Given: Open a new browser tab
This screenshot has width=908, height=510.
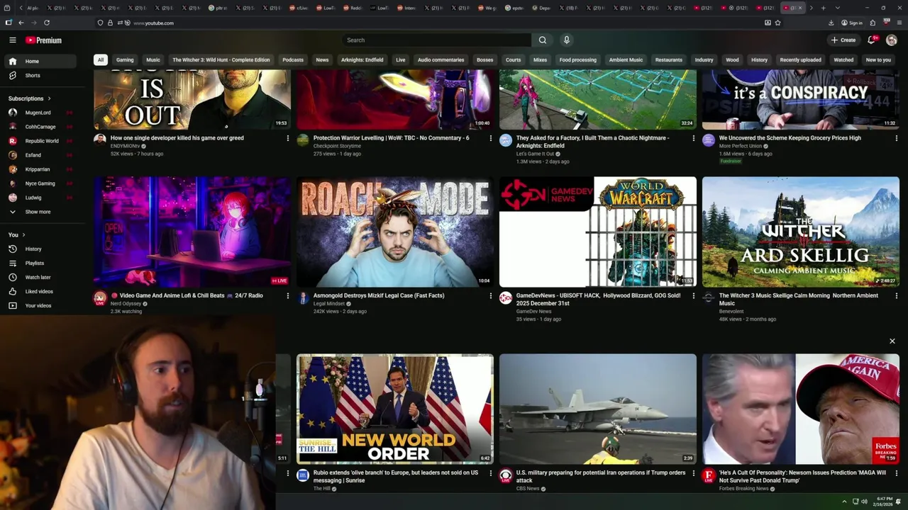Looking at the screenshot, I should tap(823, 8).
